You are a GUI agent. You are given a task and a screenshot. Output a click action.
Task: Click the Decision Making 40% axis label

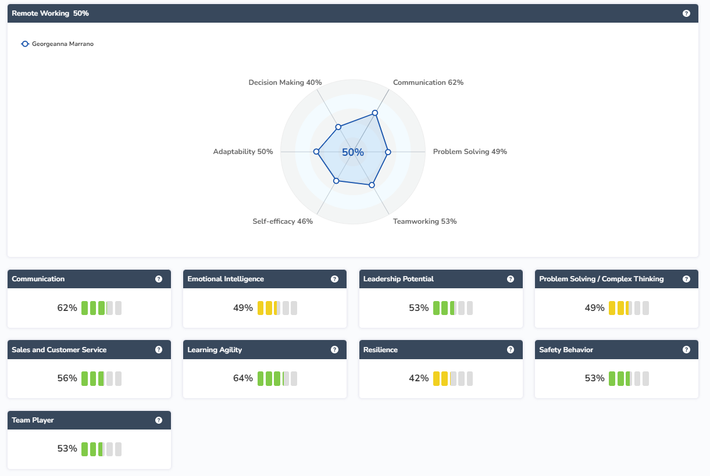(x=285, y=83)
